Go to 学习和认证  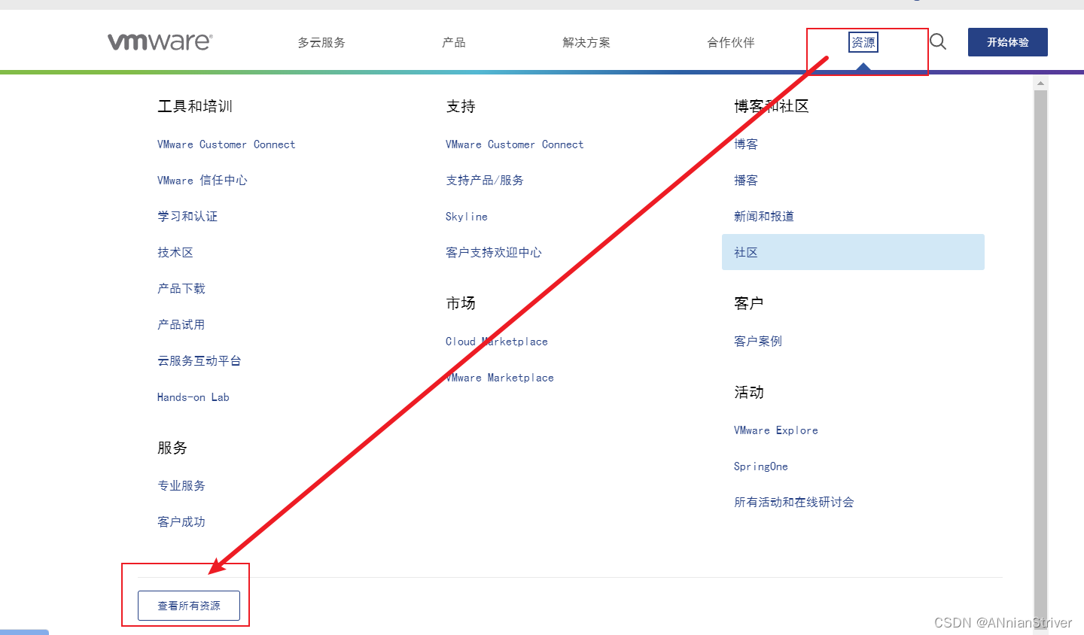187,217
